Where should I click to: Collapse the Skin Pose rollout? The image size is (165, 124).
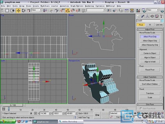click(x=150, y=104)
